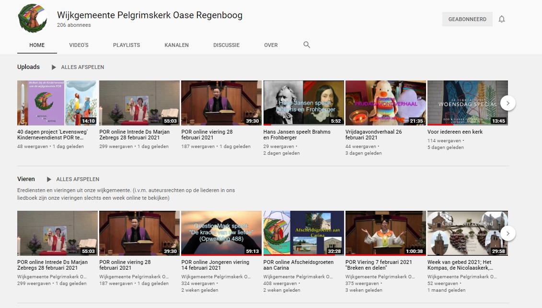Show next videos in Uploads row

tap(508, 103)
